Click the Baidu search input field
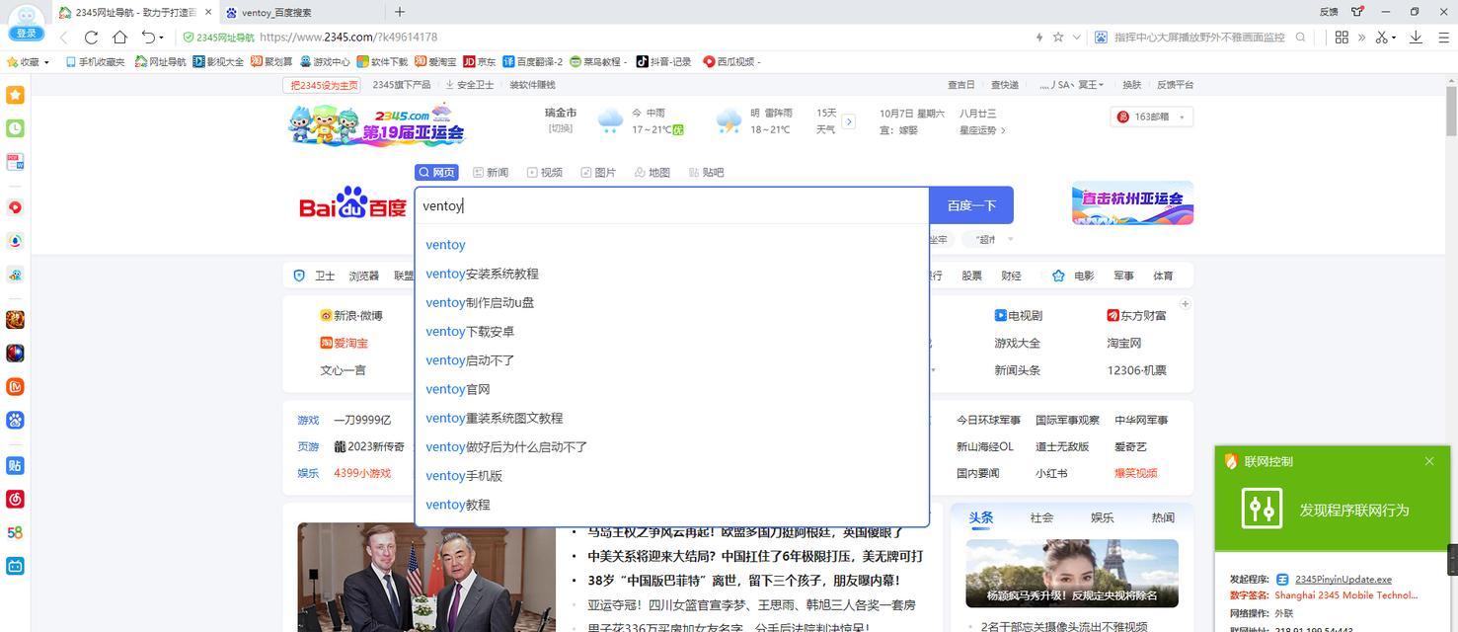This screenshot has height=632, width=1458. pyautogui.click(x=671, y=205)
